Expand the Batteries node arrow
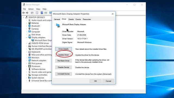 [x=26, y=23]
